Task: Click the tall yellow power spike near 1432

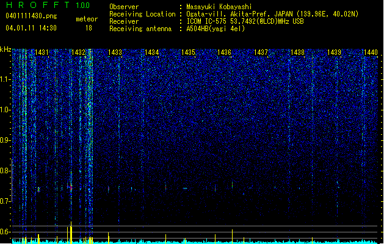Action: pyautogui.click(x=71, y=232)
